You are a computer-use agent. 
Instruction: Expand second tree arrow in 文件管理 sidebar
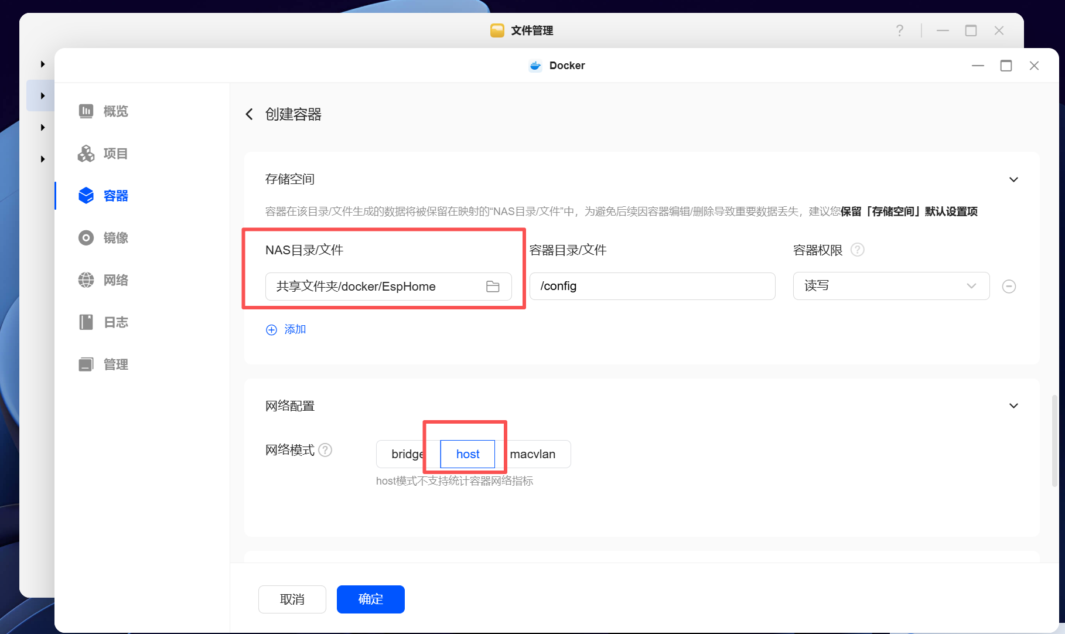pyautogui.click(x=43, y=96)
